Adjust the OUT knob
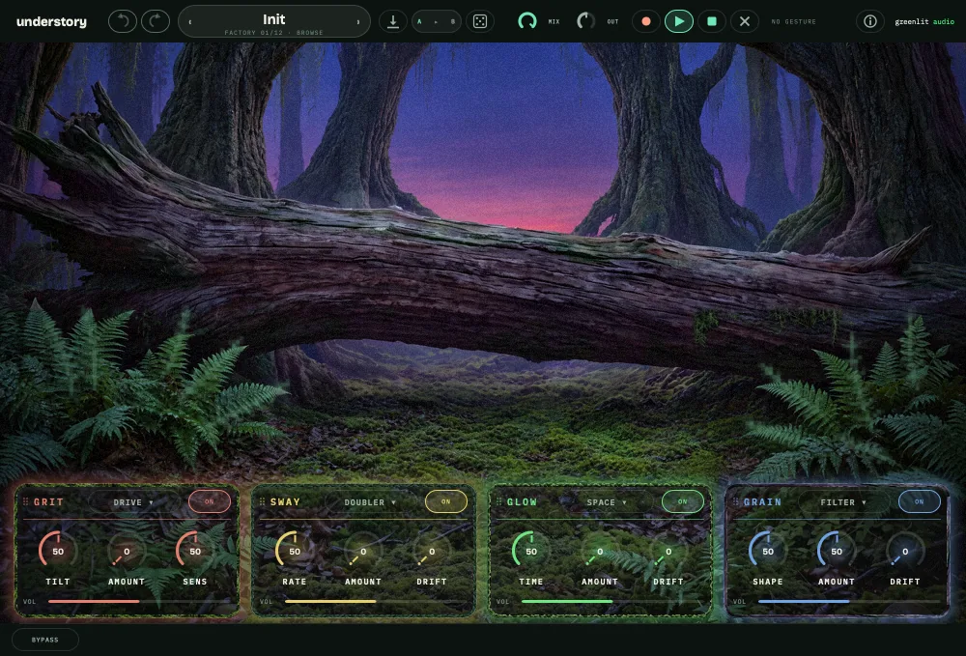 point(585,21)
